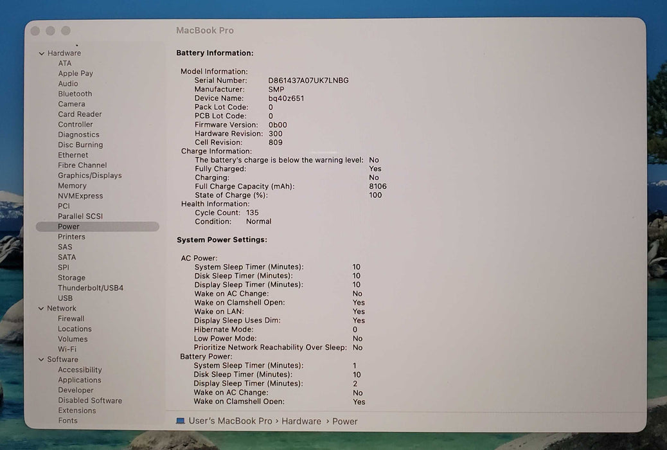This screenshot has width=667, height=450.
Task: Open the Firewall entry under Network
Action: 71,318
